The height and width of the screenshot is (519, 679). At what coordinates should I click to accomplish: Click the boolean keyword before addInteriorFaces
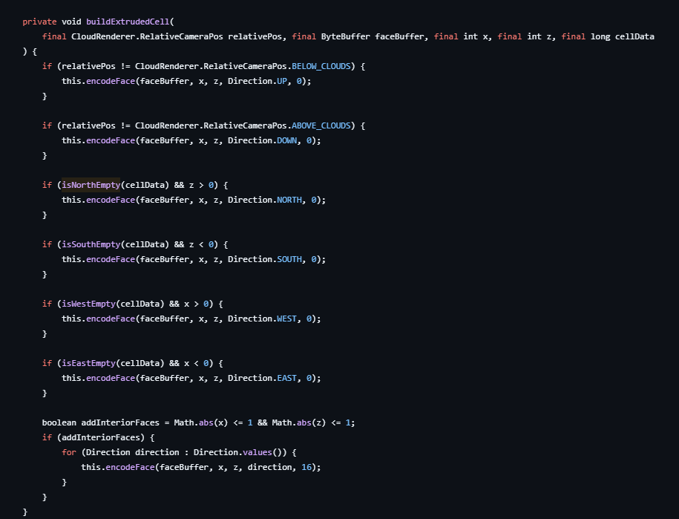coord(59,422)
